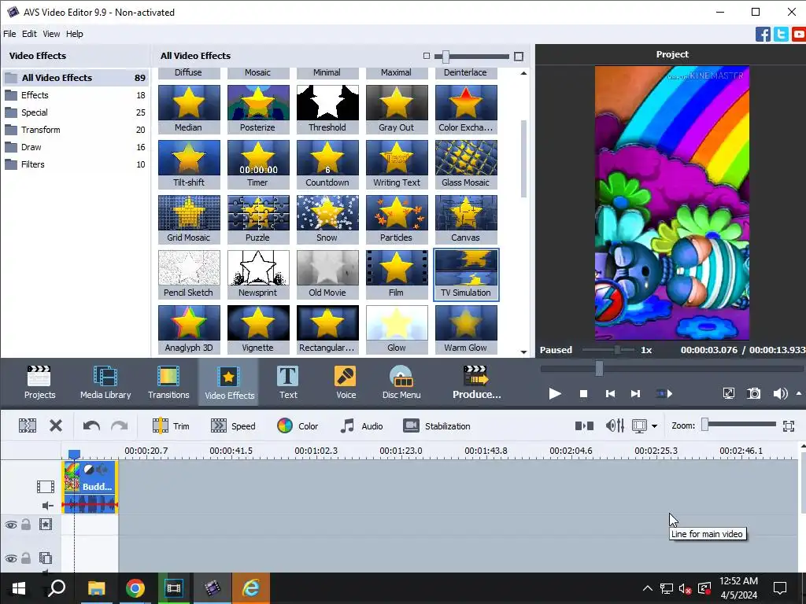Redo the last action
The image size is (806, 604).
120,425
